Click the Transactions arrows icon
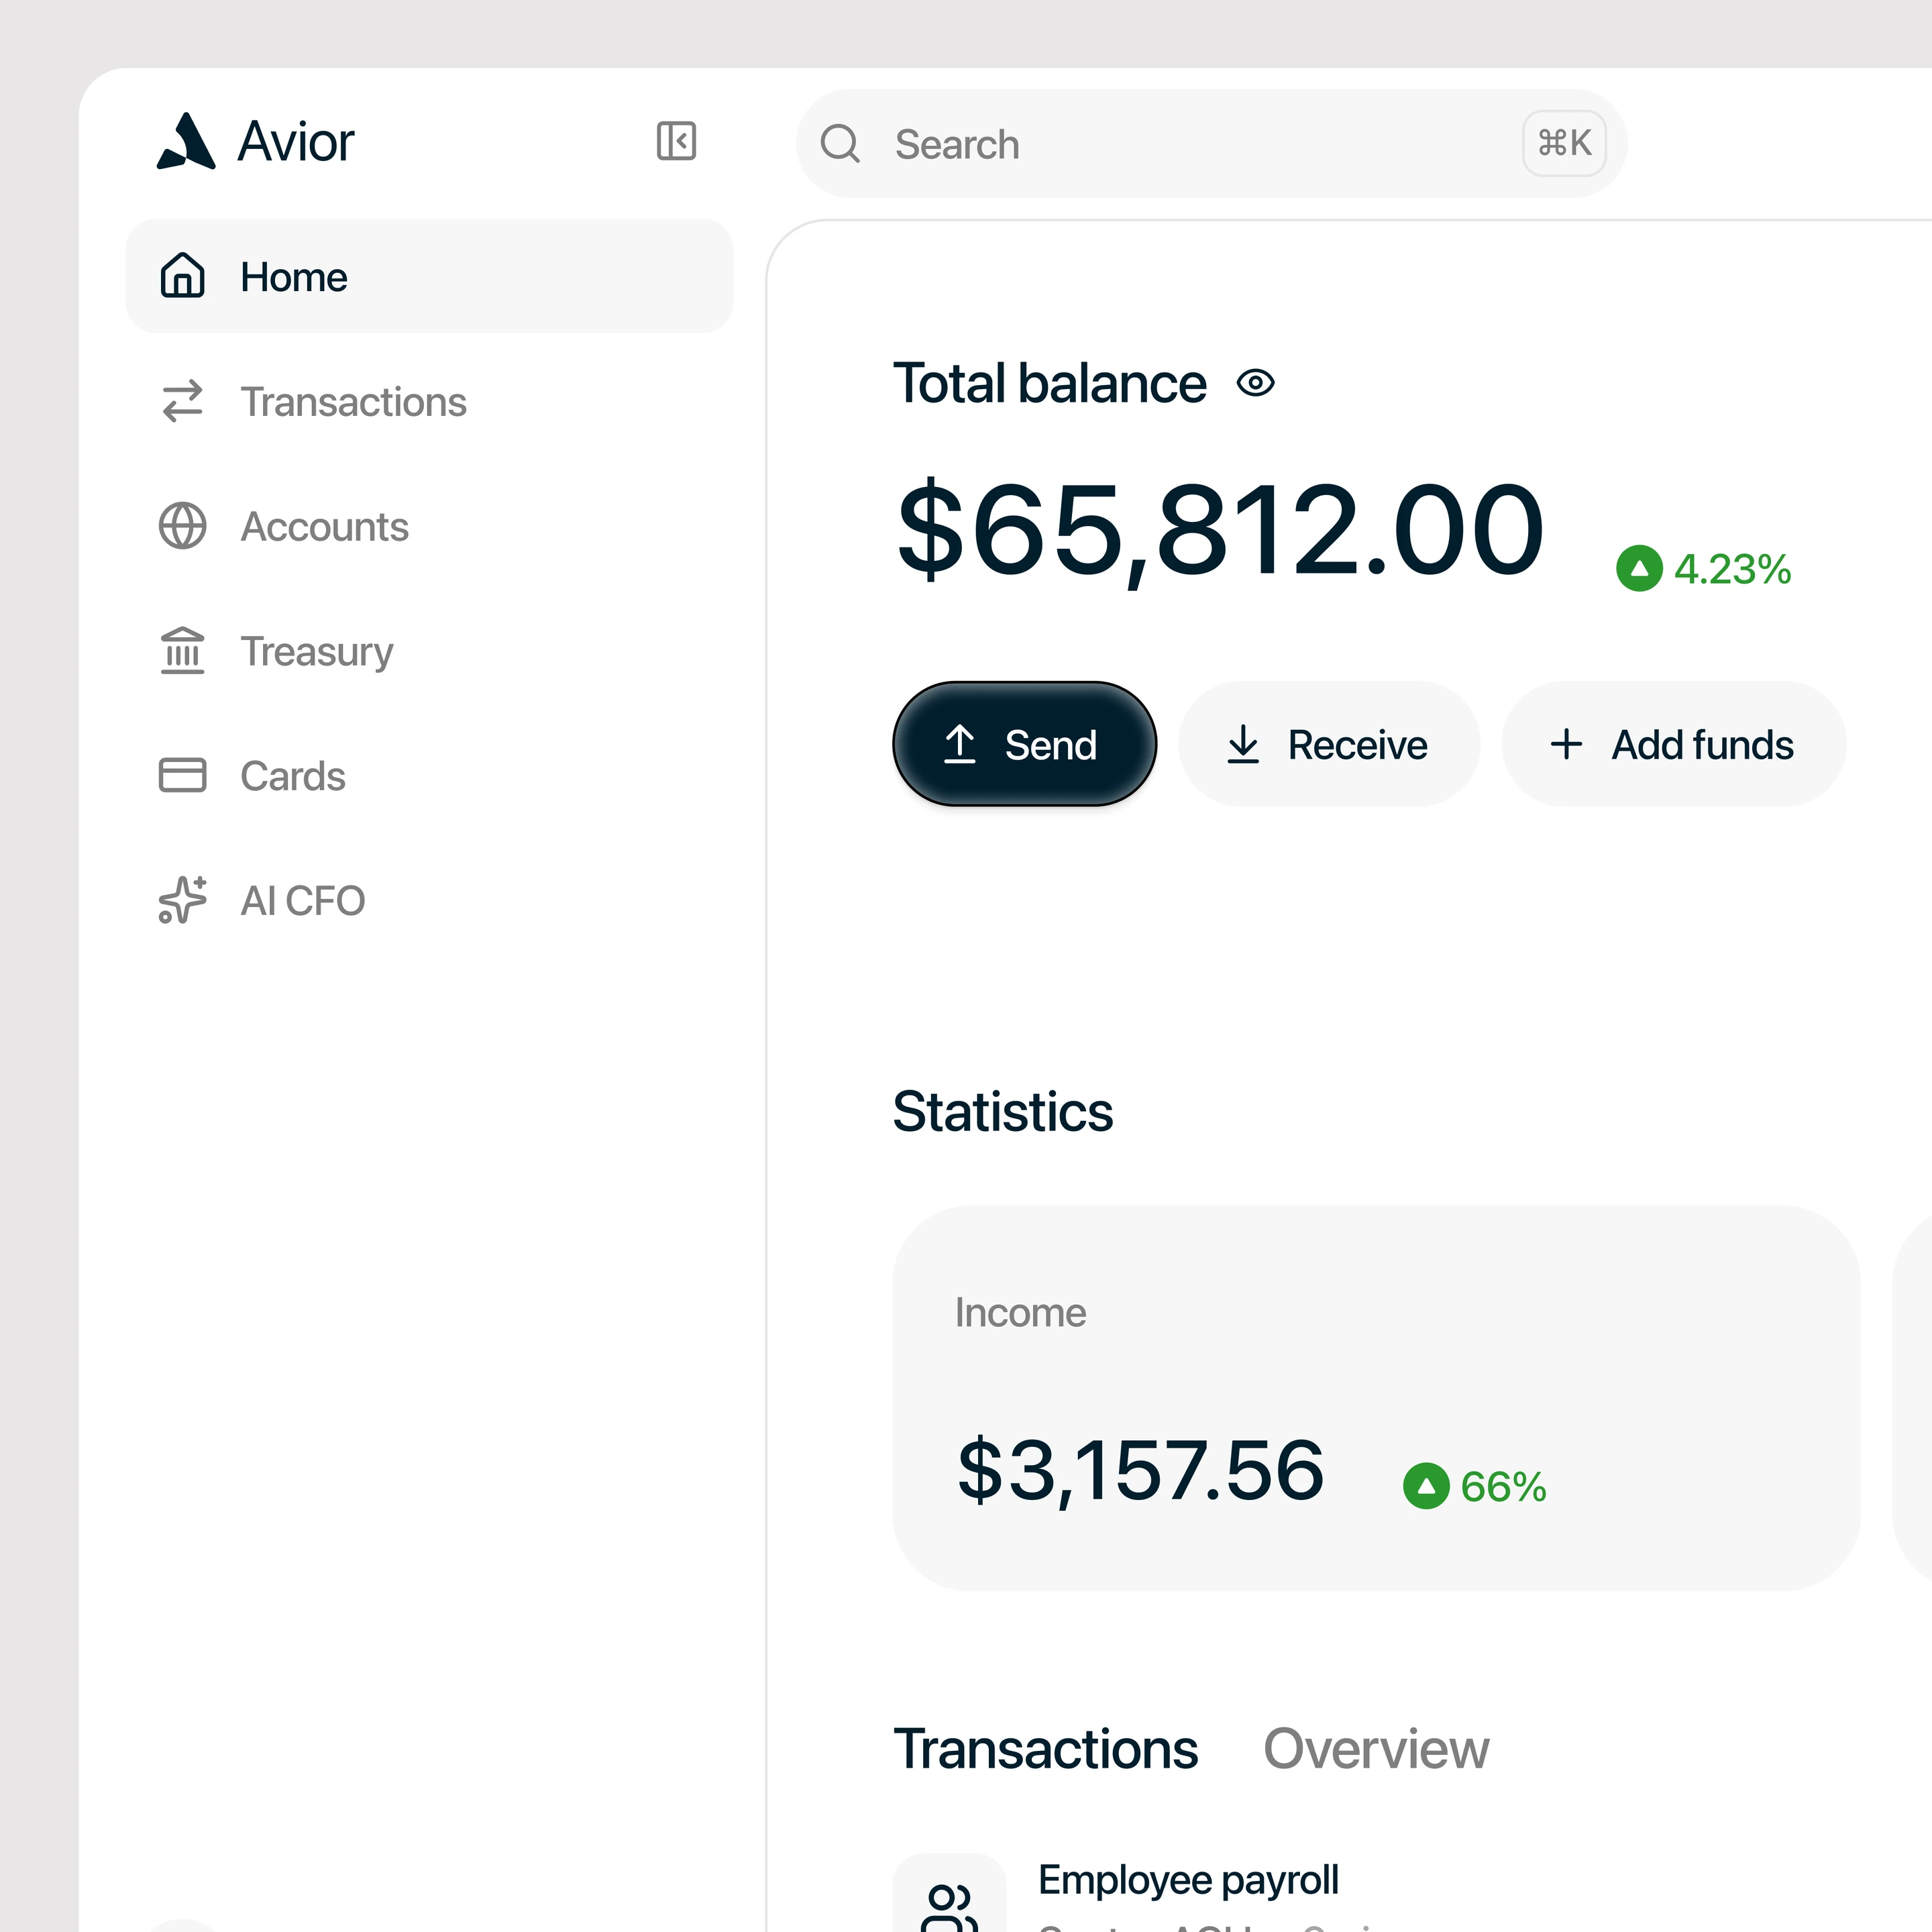This screenshot has height=1932, width=1932. (182, 401)
